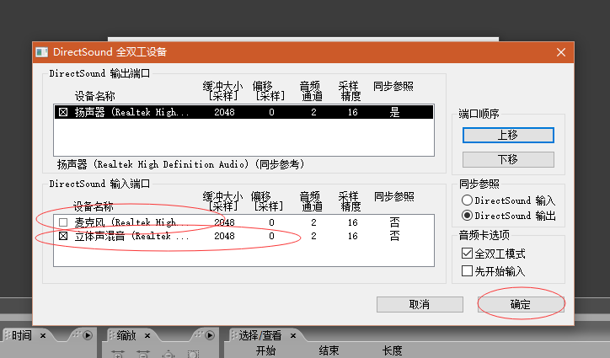Click the 长度 column label in 选择/查看 panel
Image resolution: width=610 pixels, height=358 pixels.
[x=392, y=350]
